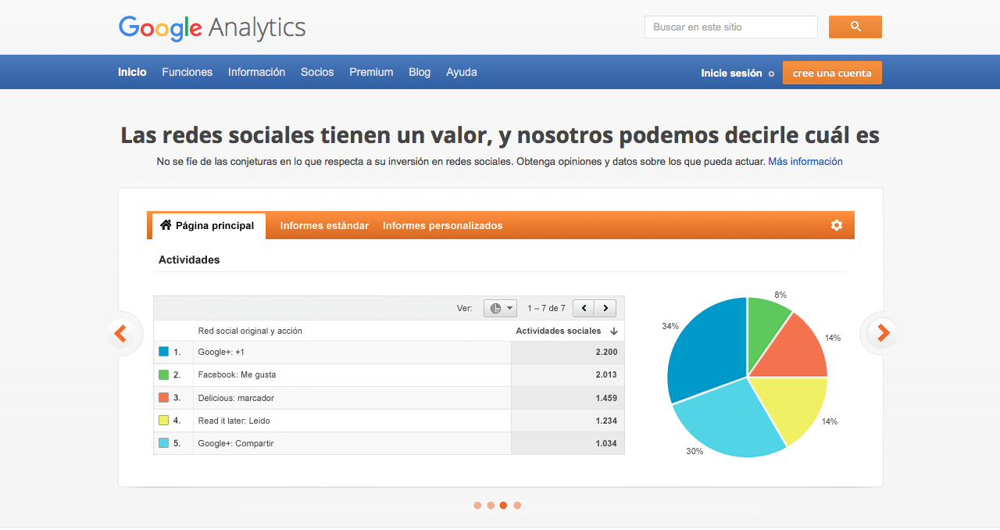This screenshot has width=1000, height=530.
Task: Click orange swatch for Delicious: marcador
Action: (x=163, y=398)
